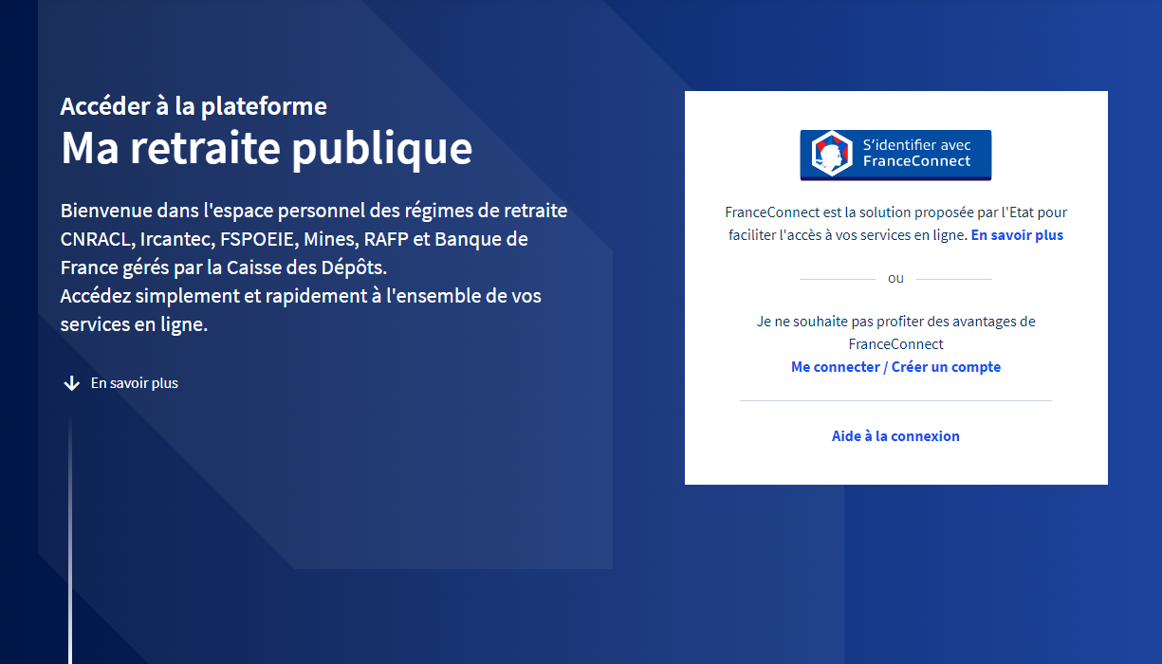Click the 'Accédez simplement et rapidement' sentence

(x=301, y=309)
